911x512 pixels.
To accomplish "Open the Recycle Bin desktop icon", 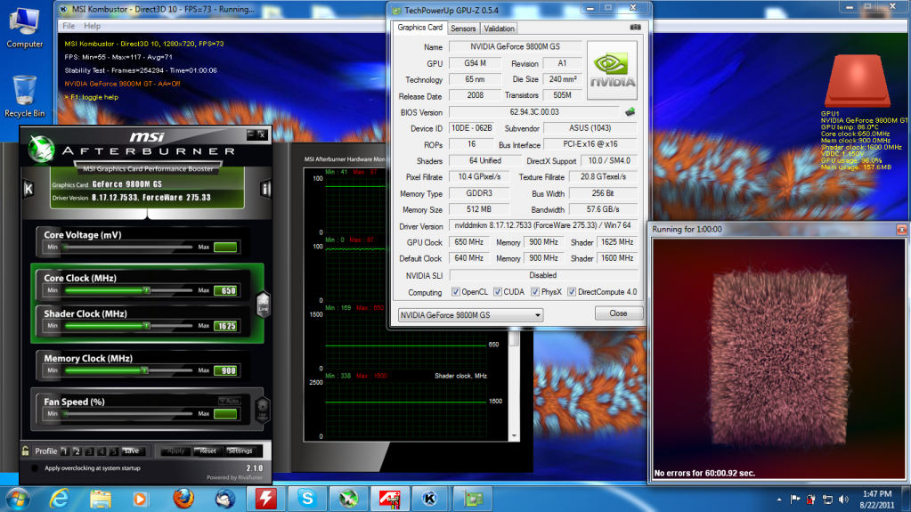I will 24,96.
